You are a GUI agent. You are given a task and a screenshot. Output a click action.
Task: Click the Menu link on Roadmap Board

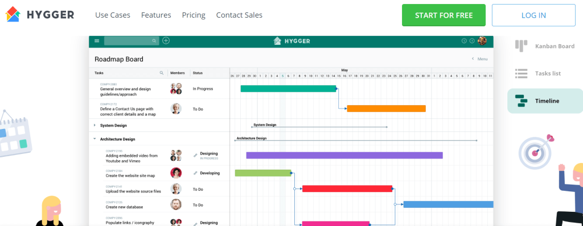point(483,59)
